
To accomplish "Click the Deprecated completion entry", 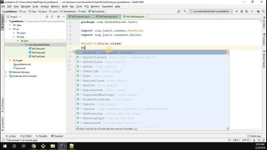I will (151, 90).
